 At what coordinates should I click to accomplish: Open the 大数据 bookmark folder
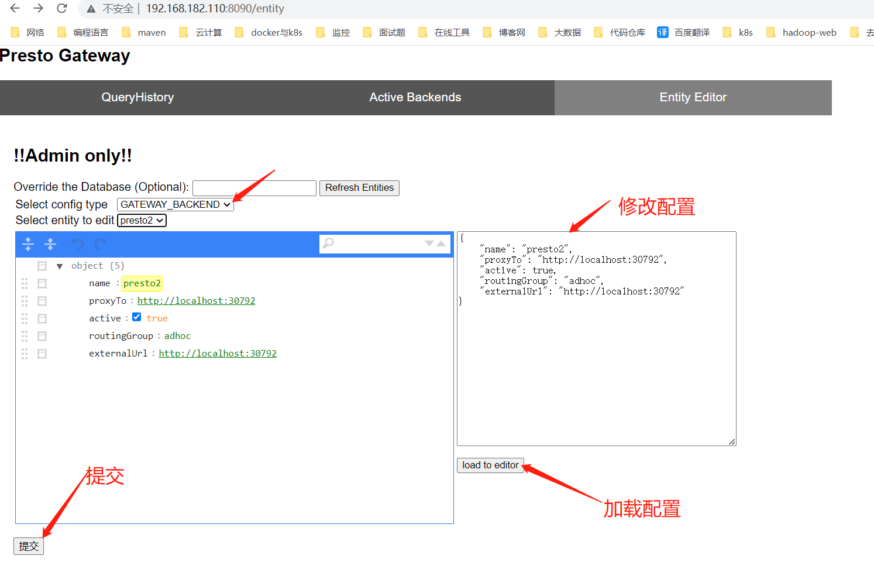click(x=560, y=32)
